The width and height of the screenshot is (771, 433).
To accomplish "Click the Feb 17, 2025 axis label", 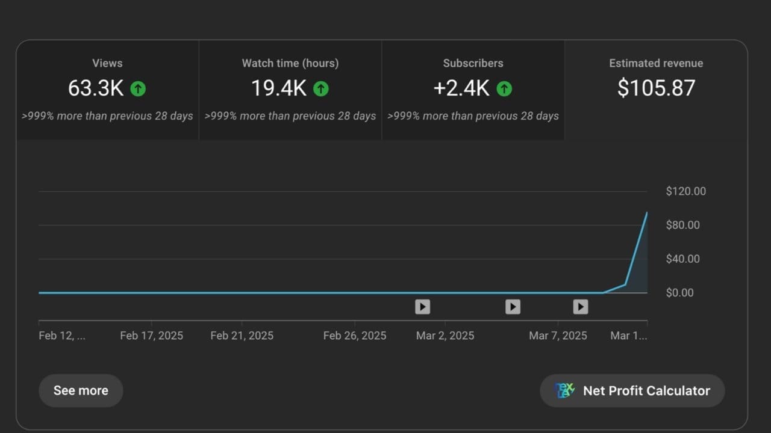I will (x=151, y=336).
